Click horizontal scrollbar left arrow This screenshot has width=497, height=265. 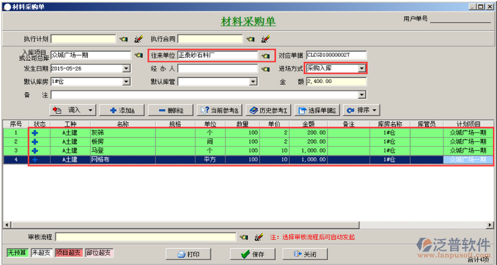[7, 225]
